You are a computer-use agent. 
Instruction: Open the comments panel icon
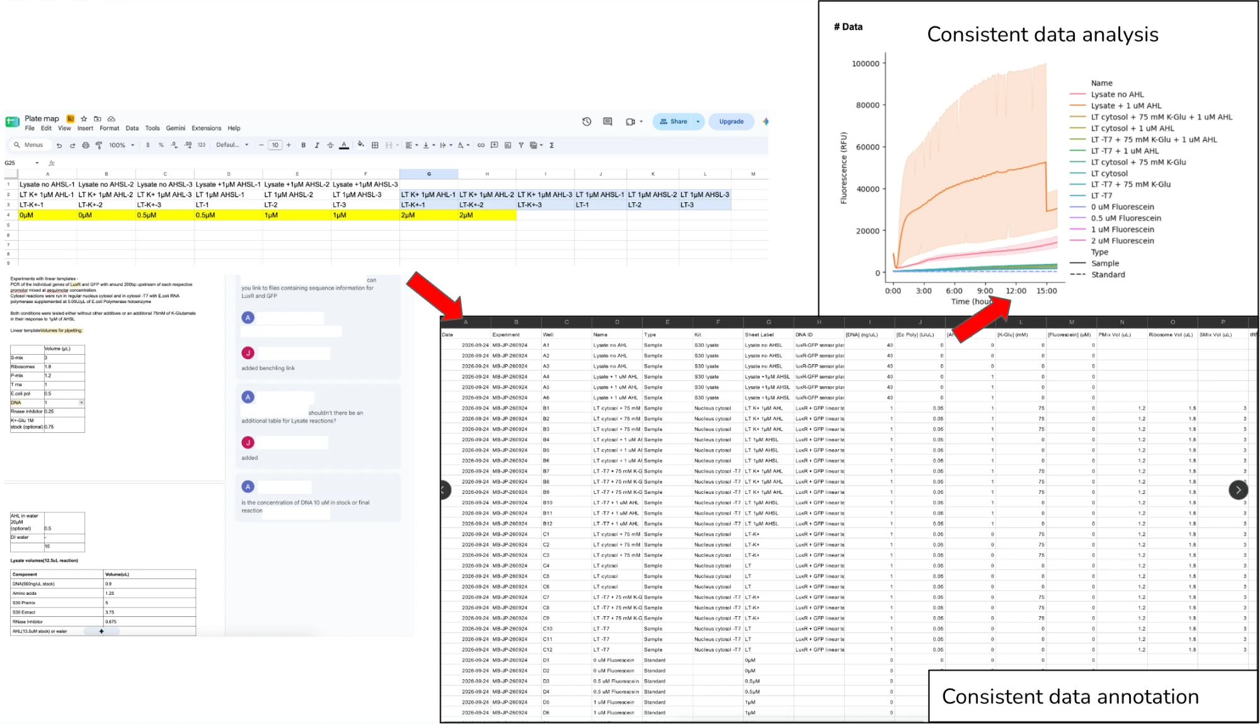[x=607, y=122]
